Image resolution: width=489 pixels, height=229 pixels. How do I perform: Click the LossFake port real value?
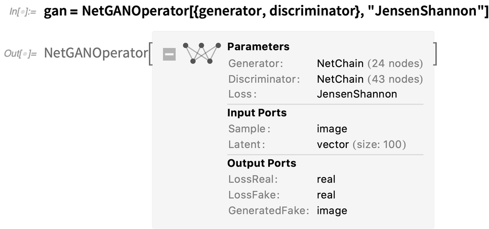(326, 195)
